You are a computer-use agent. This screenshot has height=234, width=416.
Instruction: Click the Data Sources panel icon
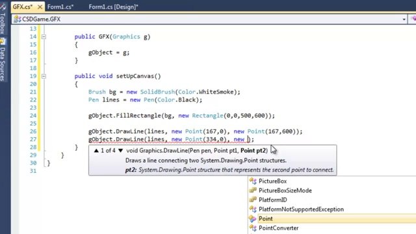pyautogui.click(x=3, y=42)
